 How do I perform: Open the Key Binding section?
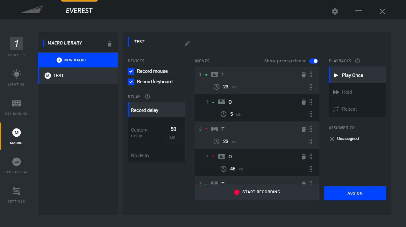coord(16,107)
